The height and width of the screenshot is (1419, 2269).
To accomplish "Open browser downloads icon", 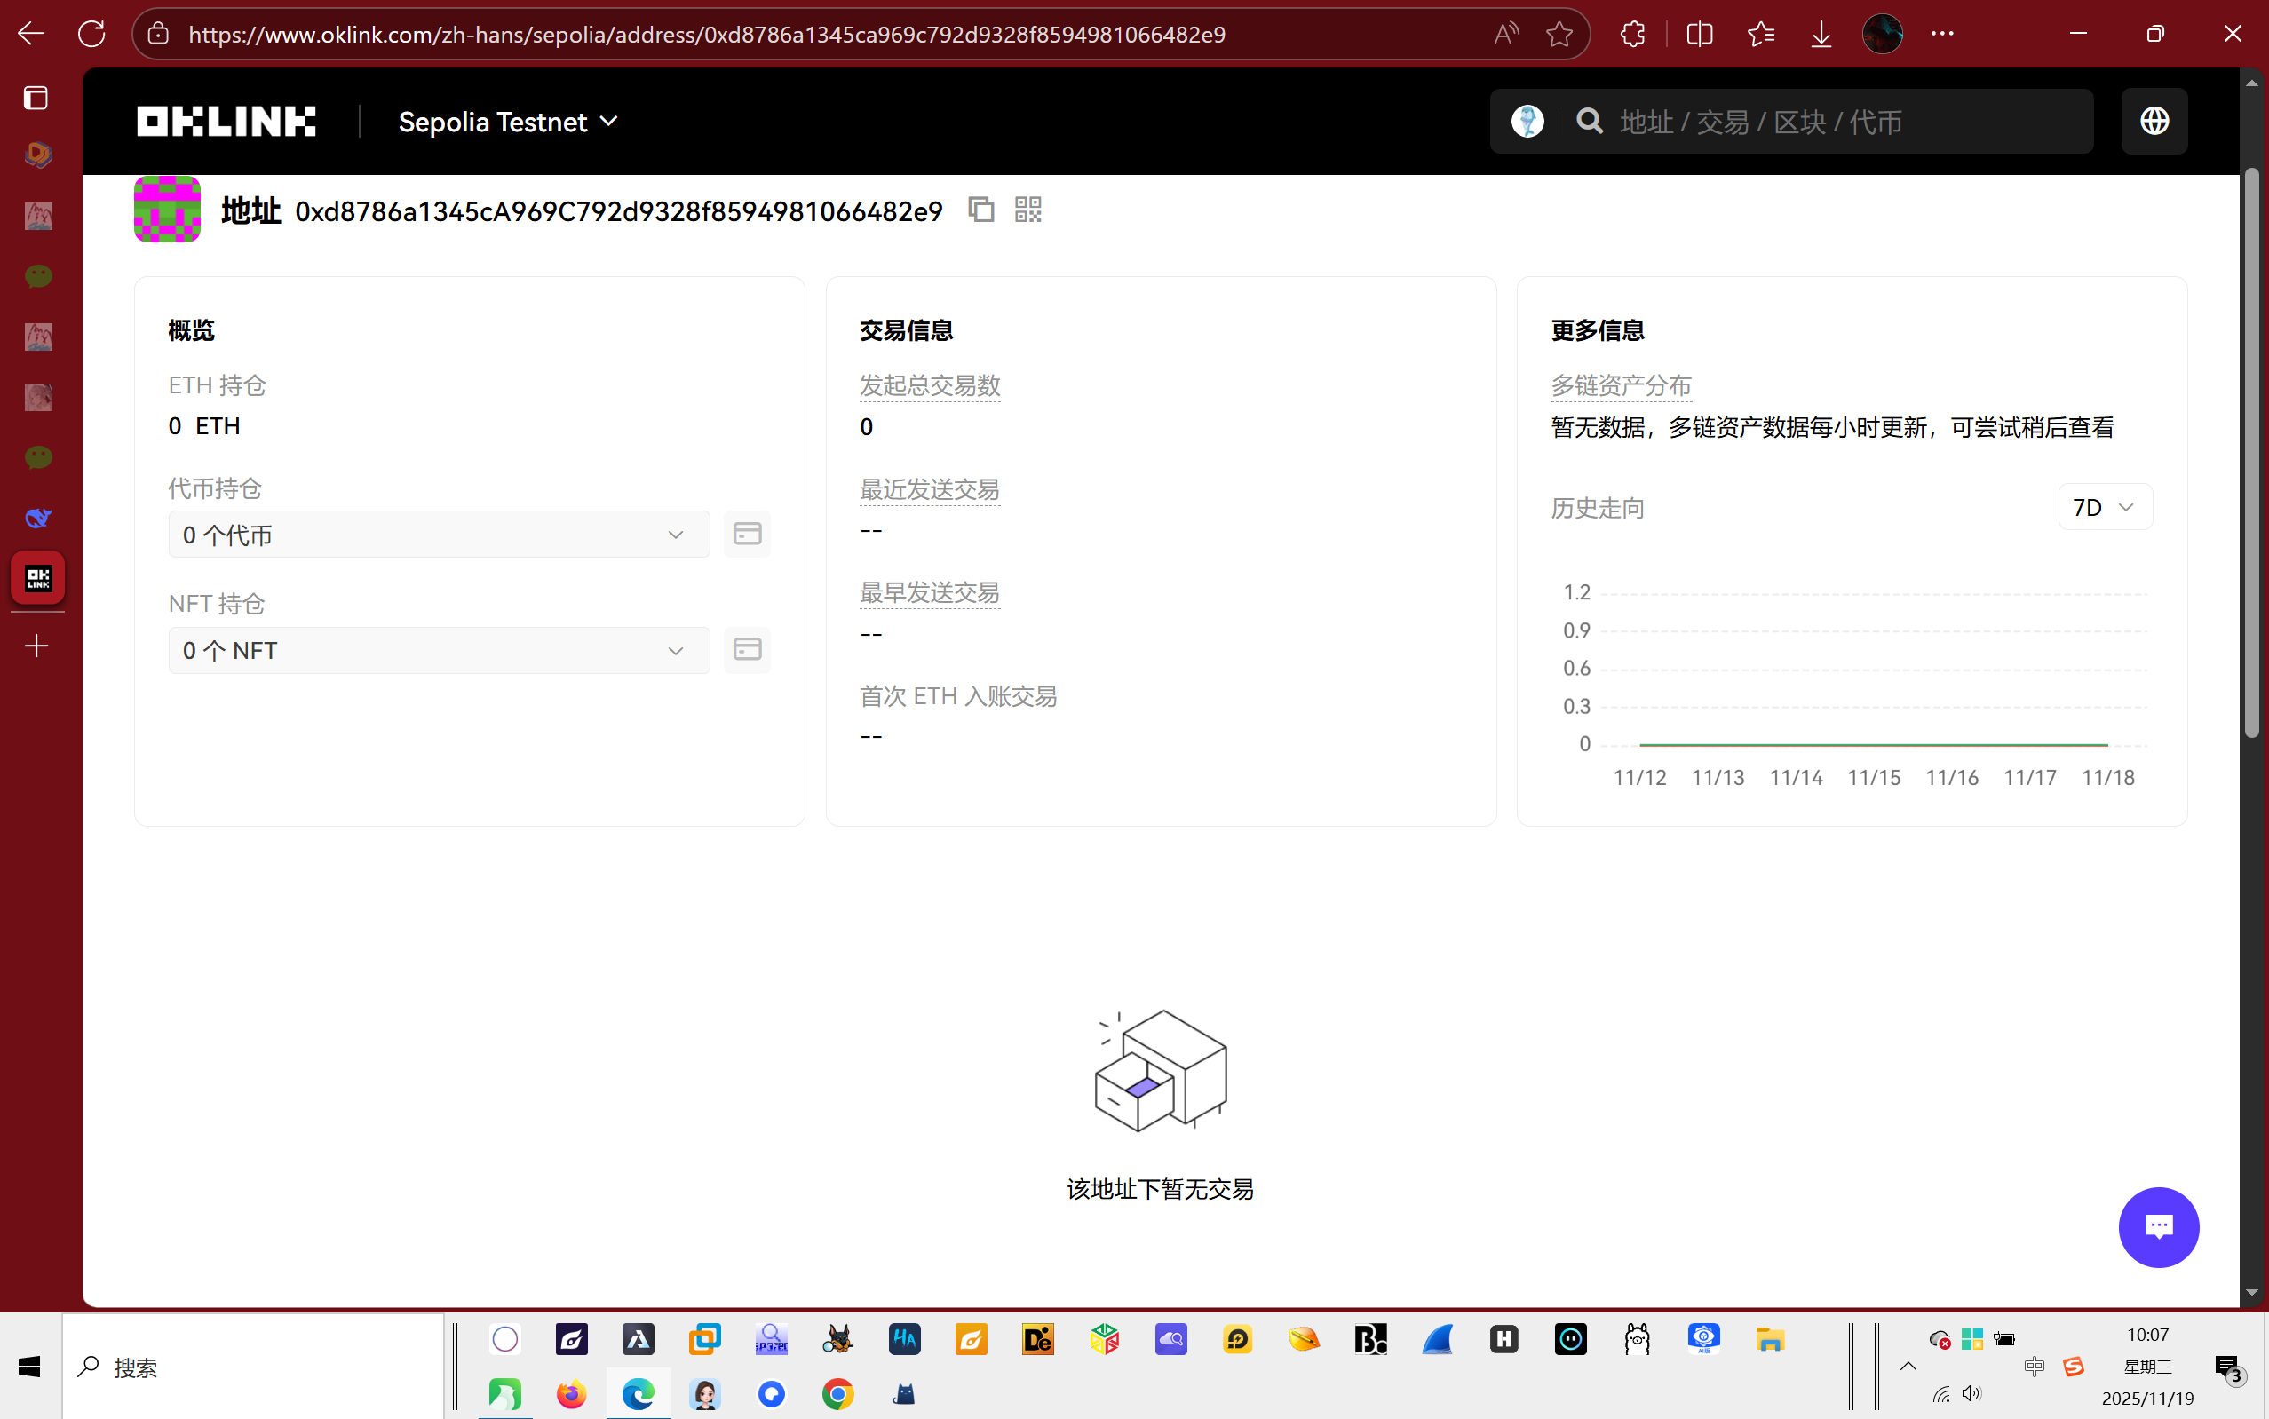I will [x=1821, y=35].
